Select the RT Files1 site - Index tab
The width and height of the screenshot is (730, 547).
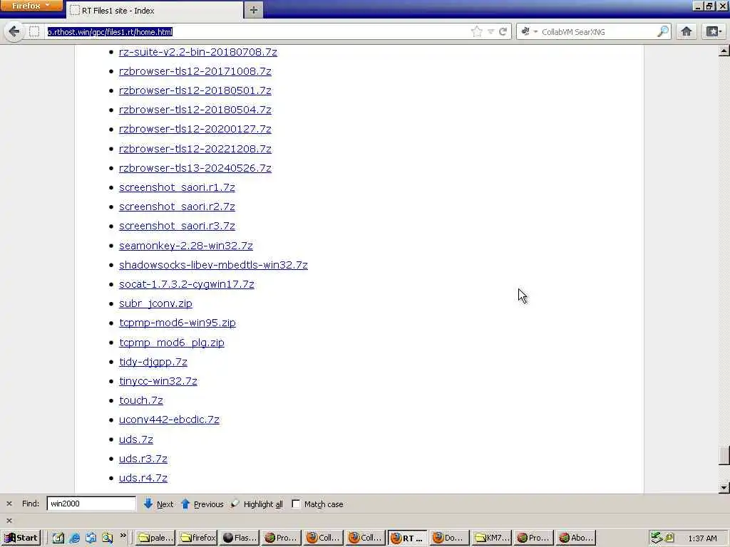[x=156, y=10]
